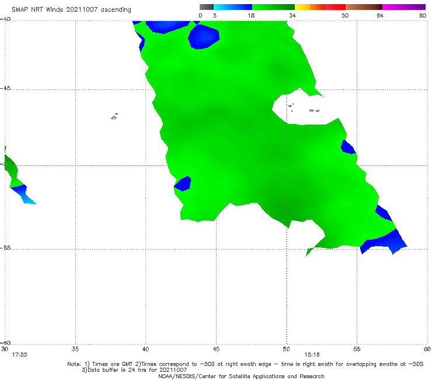Viewport: 432px width, 380px height.
Task: Select the magenta-purple segment of the color bar
Action: point(404,7)
